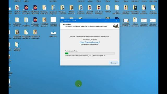Click the installer icon in the title bar
The image size is (167, 94).
[62, 21]
